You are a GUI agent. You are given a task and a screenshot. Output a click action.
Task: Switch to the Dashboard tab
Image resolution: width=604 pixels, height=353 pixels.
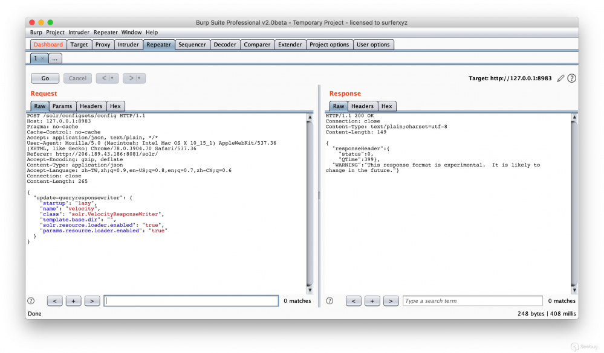48,44
